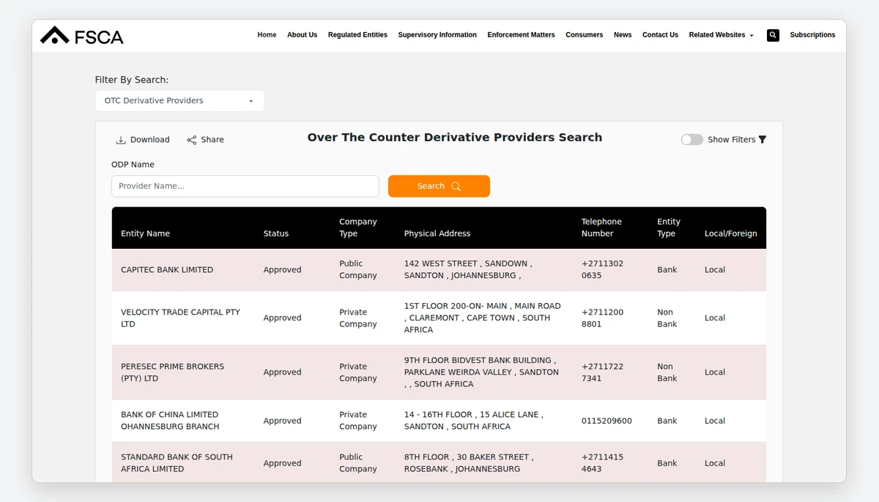Open Regulated Entities menu item
The width and height of the screenshot is (879, 502).
(x=357, y=35)
